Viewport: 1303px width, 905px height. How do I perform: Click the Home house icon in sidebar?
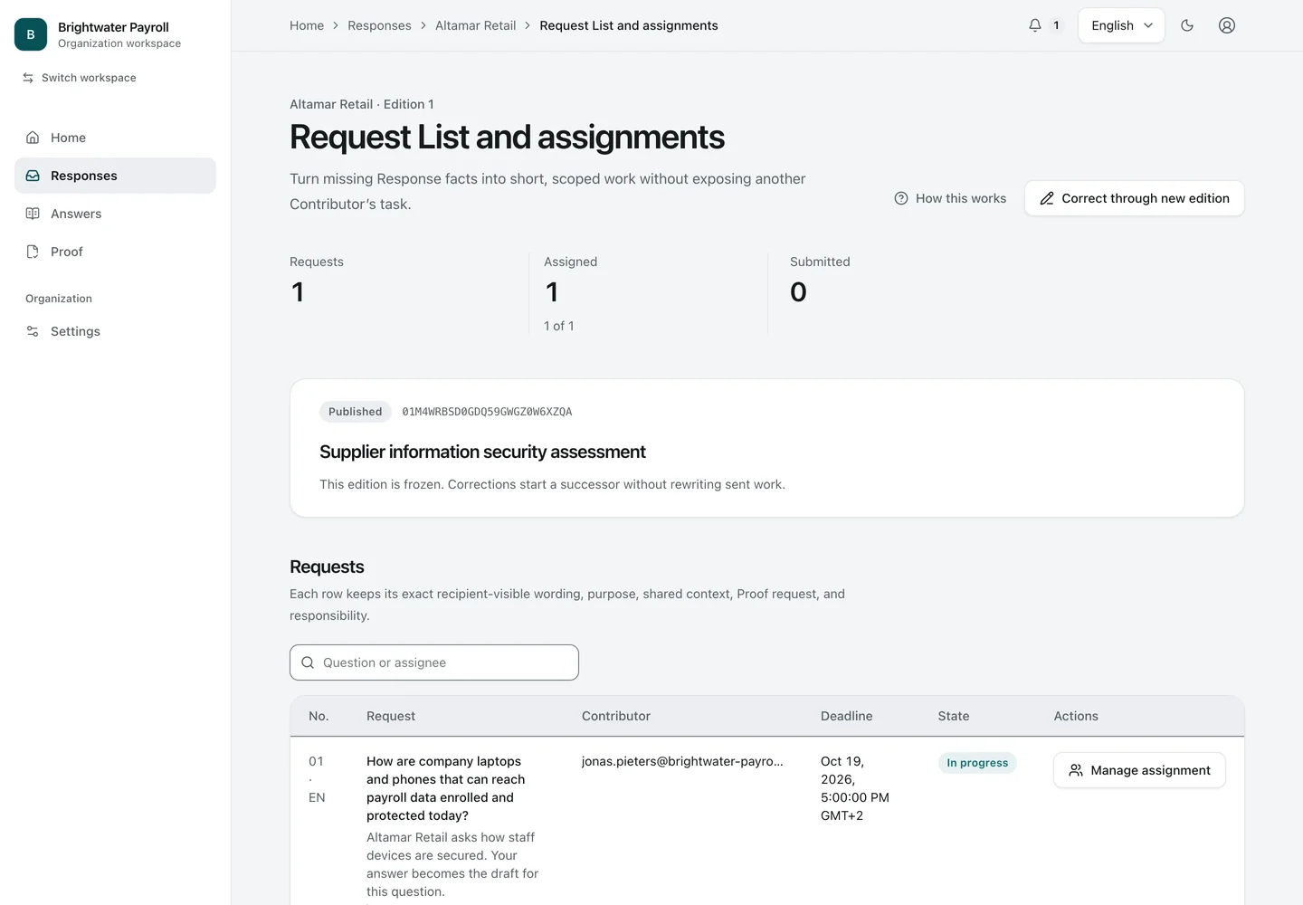[x=33, y=138]
